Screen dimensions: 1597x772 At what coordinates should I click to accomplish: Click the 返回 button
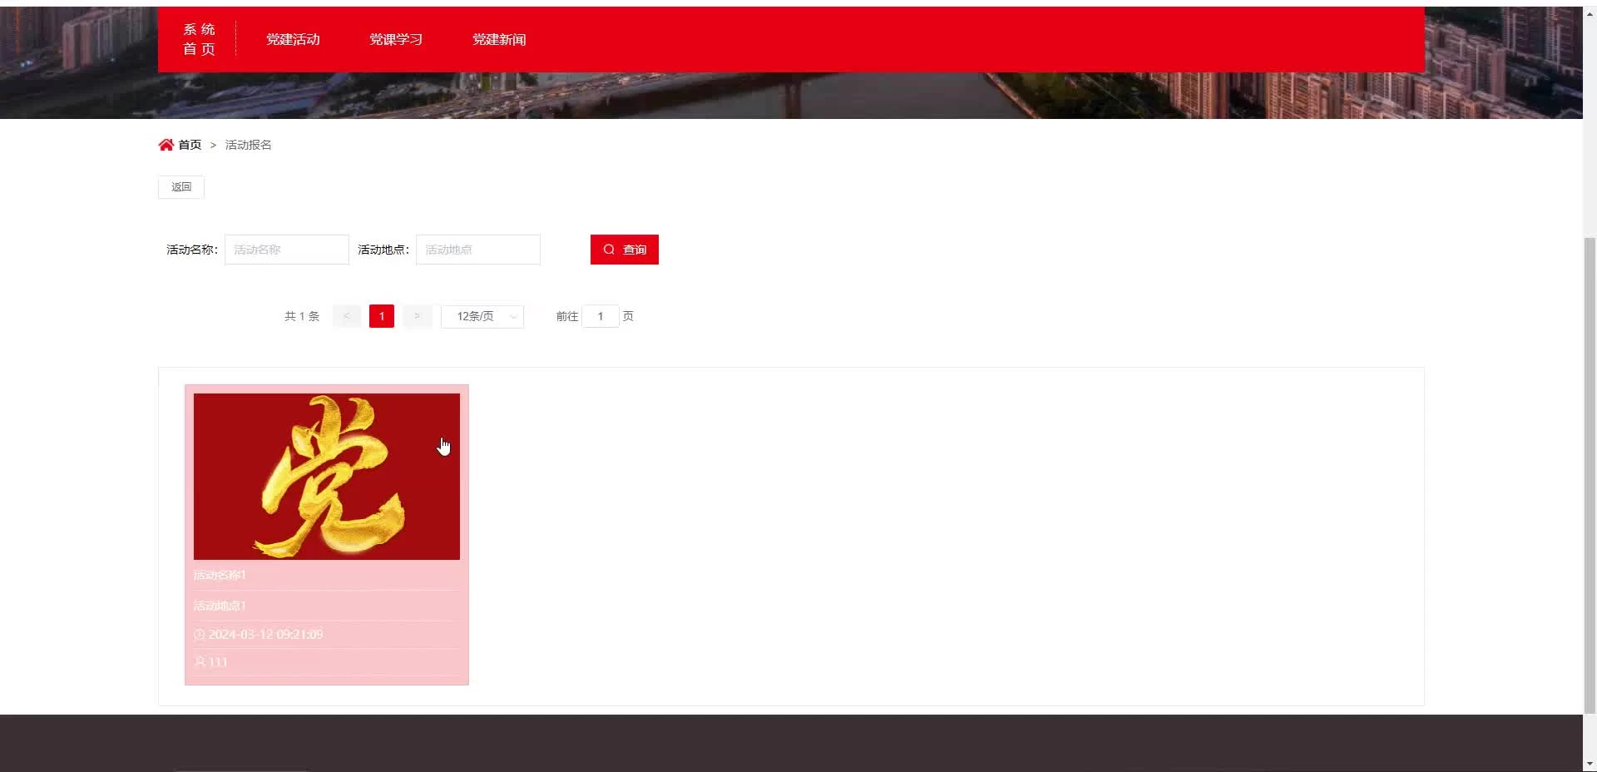(181, 187)
